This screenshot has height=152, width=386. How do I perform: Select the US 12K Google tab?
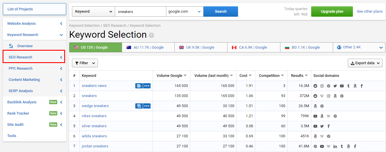(x=96, y=48)
